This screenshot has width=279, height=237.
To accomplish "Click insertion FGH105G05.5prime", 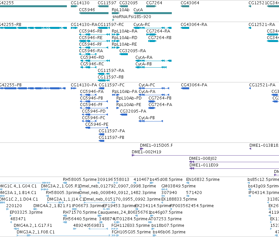I will click(x=131, y=232).
